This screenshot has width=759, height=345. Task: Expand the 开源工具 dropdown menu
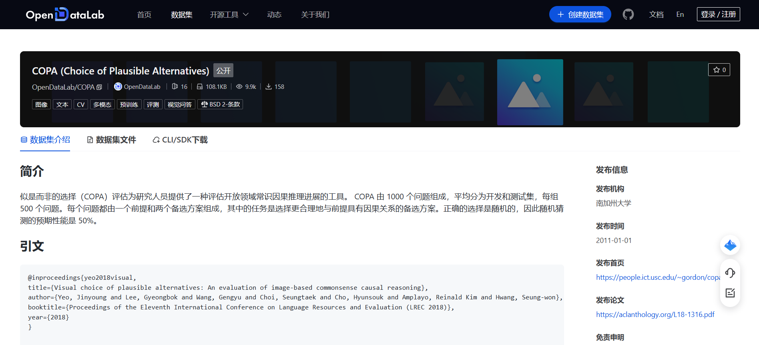pyautogui.click(x=229, y=14)
